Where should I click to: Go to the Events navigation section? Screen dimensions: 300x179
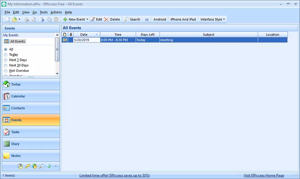(31, 120)
